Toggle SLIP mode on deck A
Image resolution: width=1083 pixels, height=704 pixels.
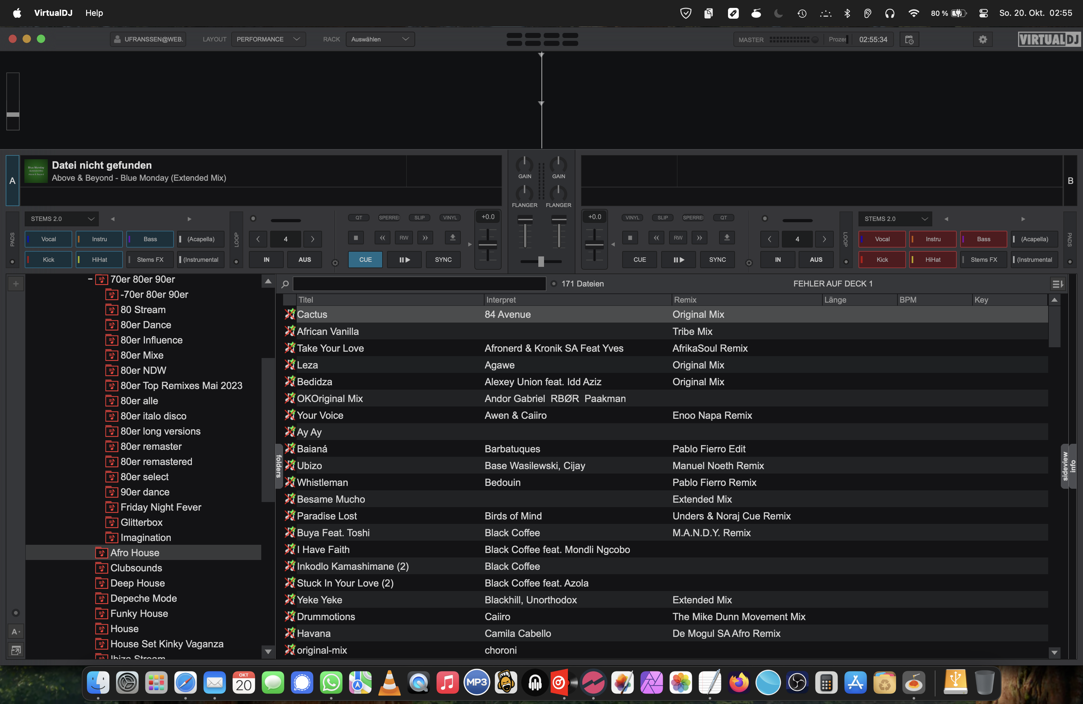point(419,218)
